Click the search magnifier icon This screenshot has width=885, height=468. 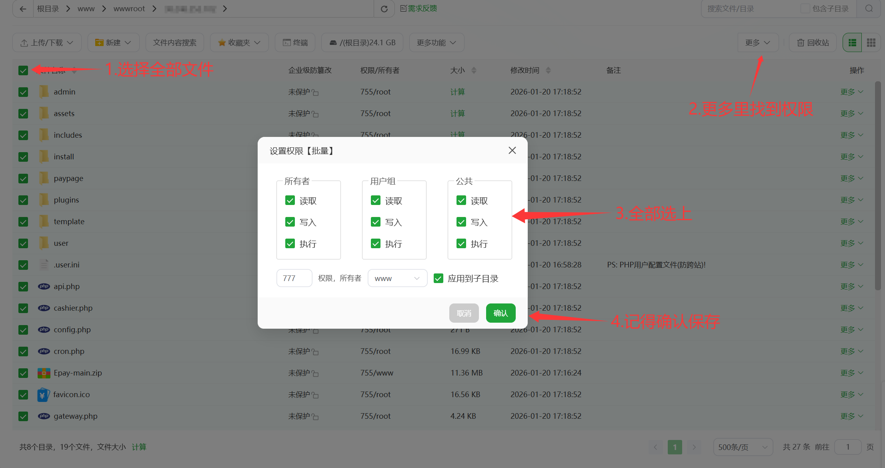tap(869, 9)
